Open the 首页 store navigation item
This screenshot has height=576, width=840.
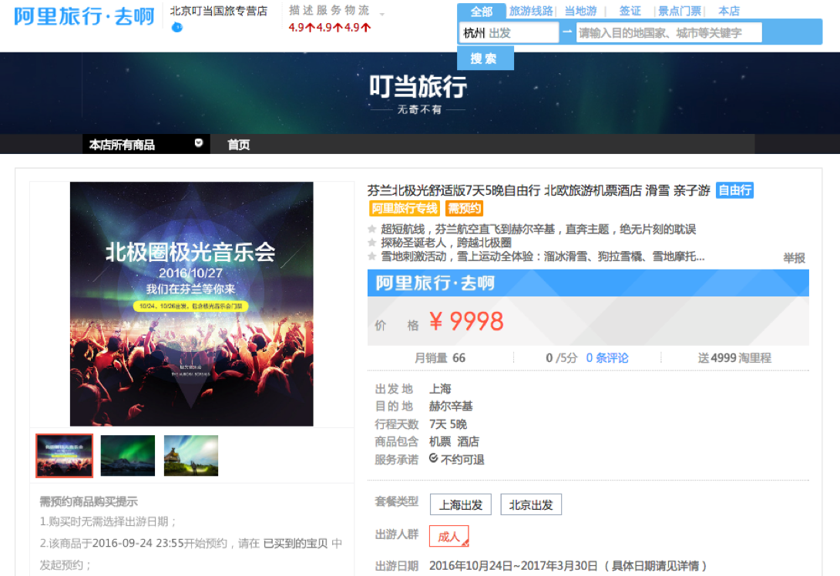[238, 145]
